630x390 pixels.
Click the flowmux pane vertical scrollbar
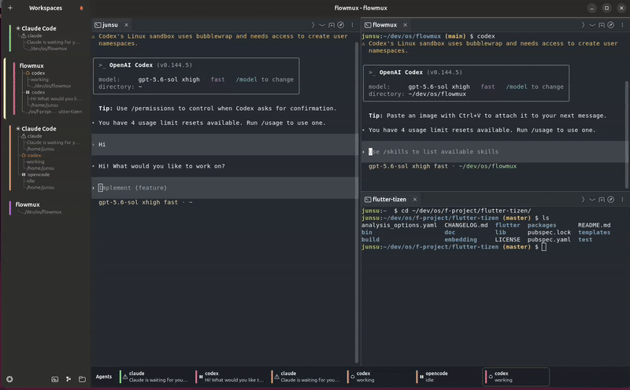pos(626,134)
